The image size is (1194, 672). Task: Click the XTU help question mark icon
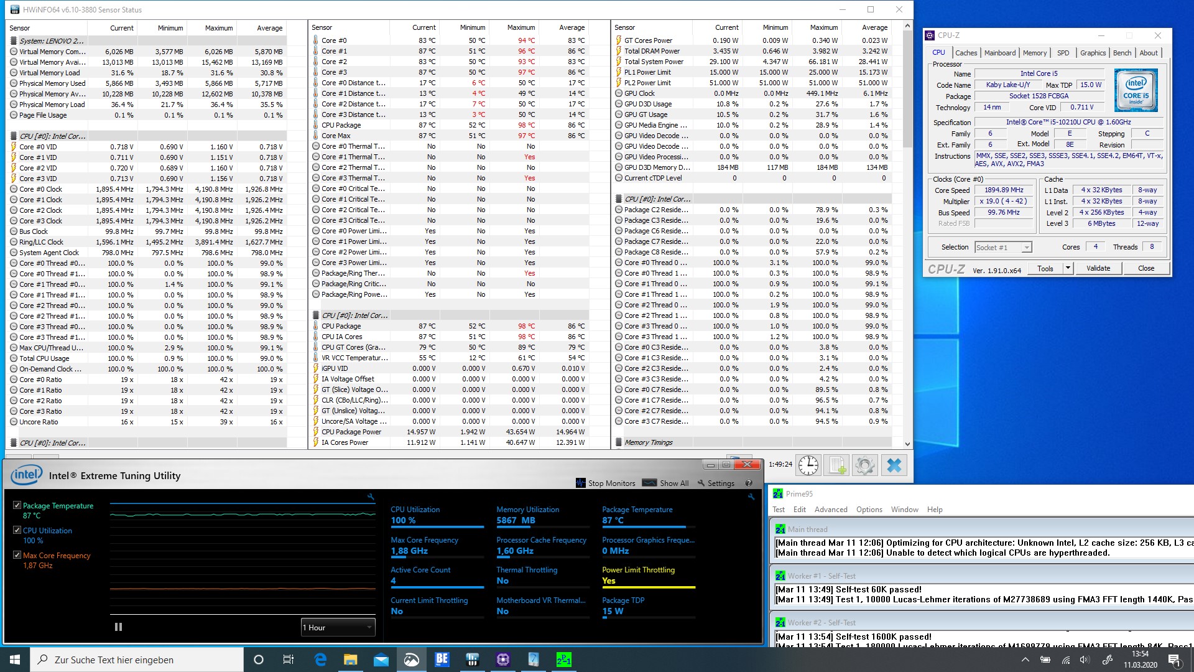749,483
